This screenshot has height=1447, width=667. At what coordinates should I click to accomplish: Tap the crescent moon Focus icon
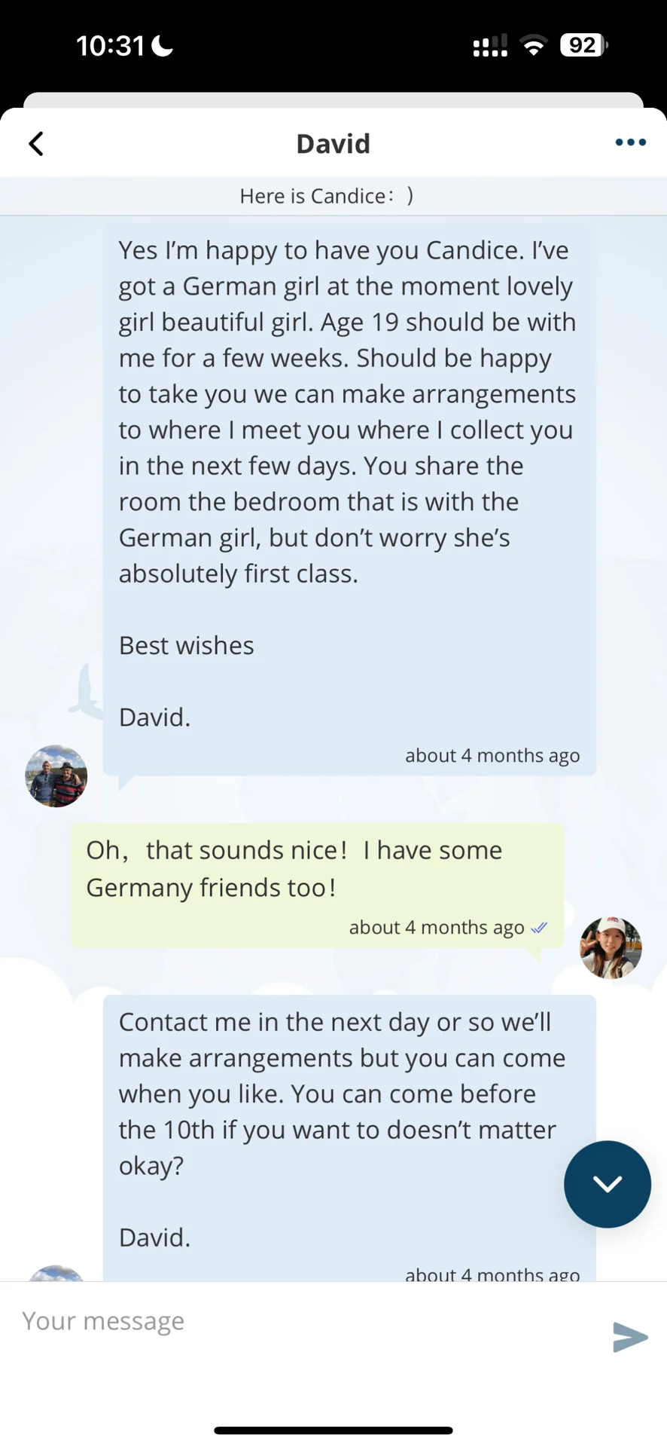pos(163,46)
